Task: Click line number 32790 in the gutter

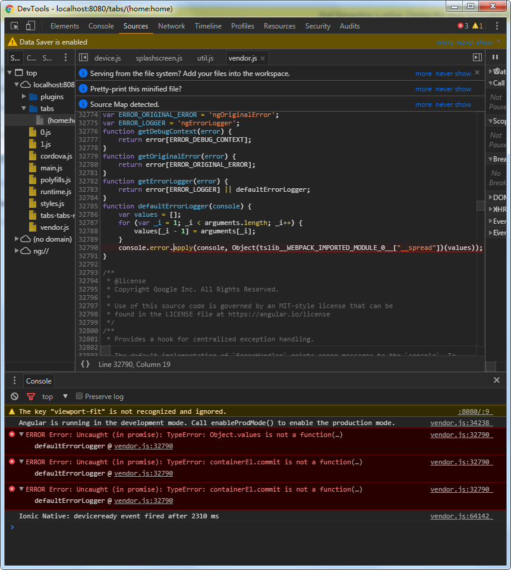Action: 89,248
